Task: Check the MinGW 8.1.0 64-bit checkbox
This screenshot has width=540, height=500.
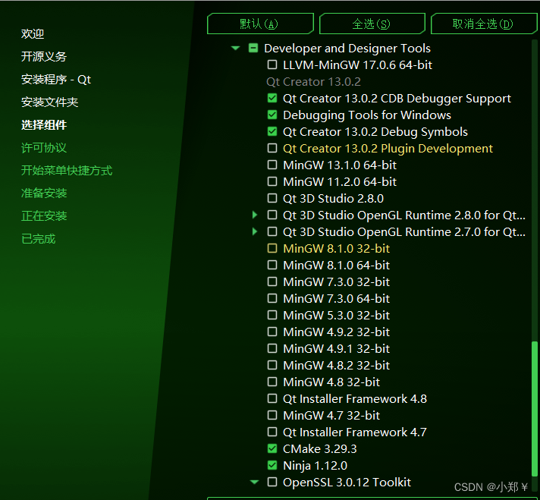Action: click(272, 265)
